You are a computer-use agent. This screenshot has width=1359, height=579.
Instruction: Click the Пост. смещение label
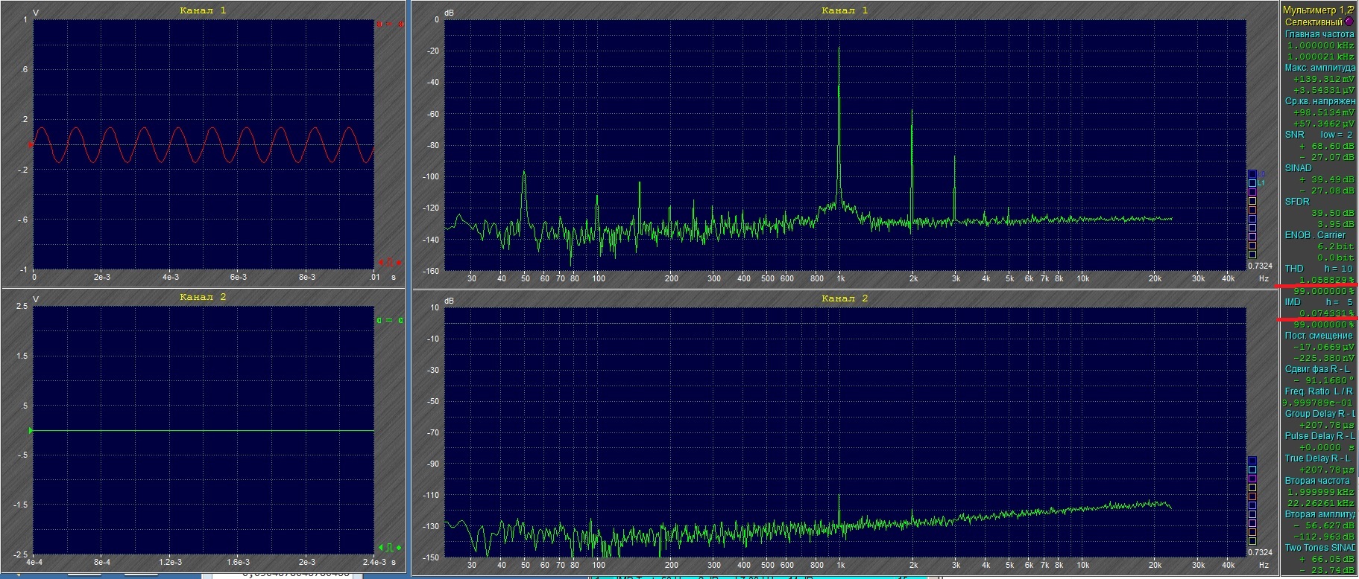[1319, 336]
